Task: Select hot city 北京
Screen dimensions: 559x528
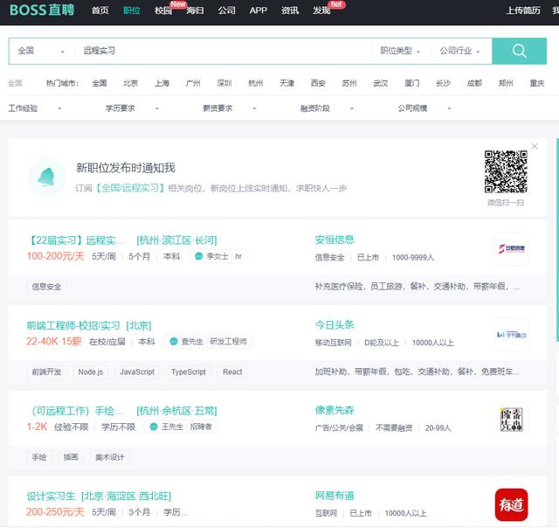Action: [x=130, y=83]
